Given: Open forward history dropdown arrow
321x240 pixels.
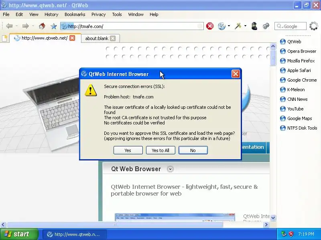Looking at the screenshot, I should point(33,26).
